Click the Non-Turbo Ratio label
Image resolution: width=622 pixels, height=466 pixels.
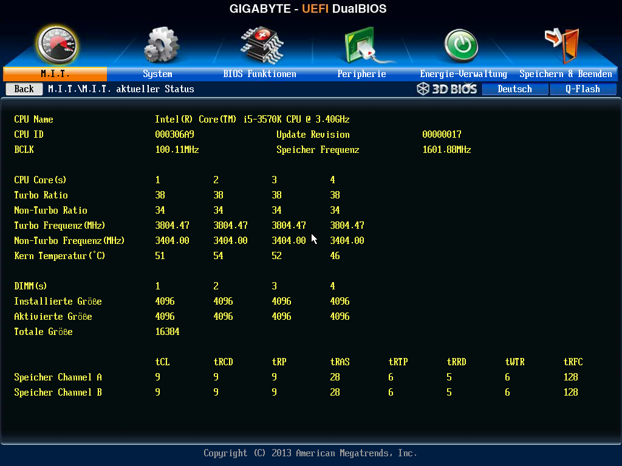coord(51,210)
